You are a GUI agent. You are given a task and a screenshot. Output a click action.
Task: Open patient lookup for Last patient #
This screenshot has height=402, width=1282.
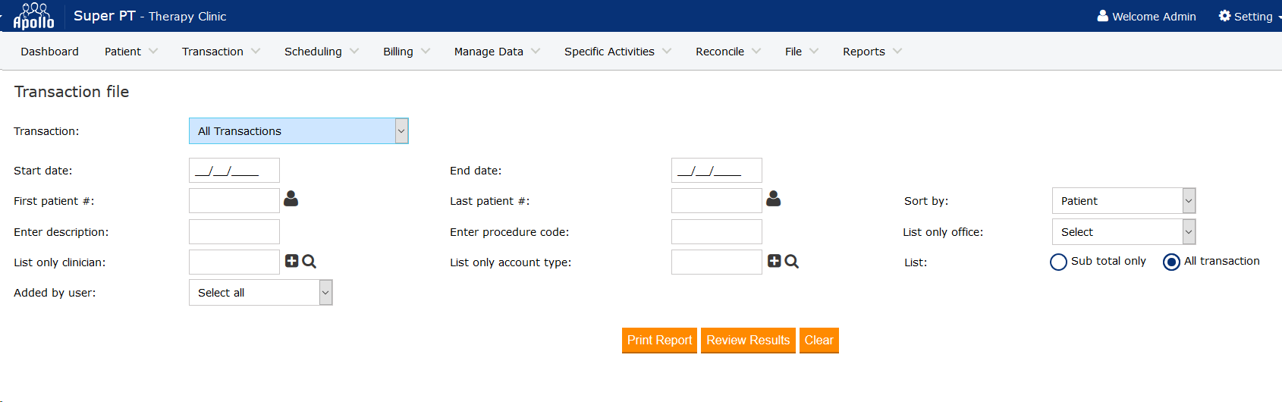[773, 199]
